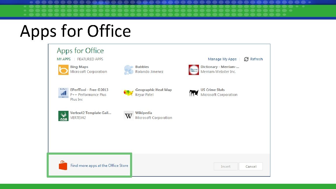The height and width of the screenshot is (189, 336).
Task: Select the Geographic Heat Map title
Action: click(153, 90)
